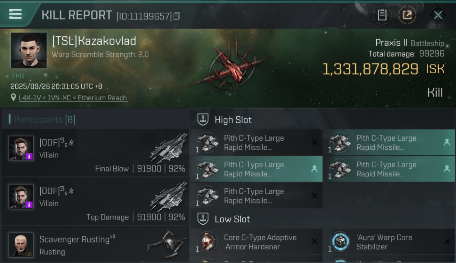456x263 pixels.
Task: Click the Final Blow participant's ship icon
Action: tap(169, 147)
